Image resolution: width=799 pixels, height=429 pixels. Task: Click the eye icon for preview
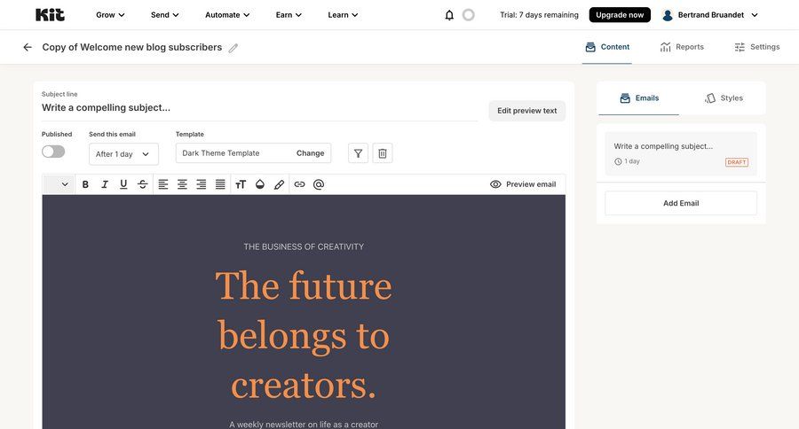(495, 184)
